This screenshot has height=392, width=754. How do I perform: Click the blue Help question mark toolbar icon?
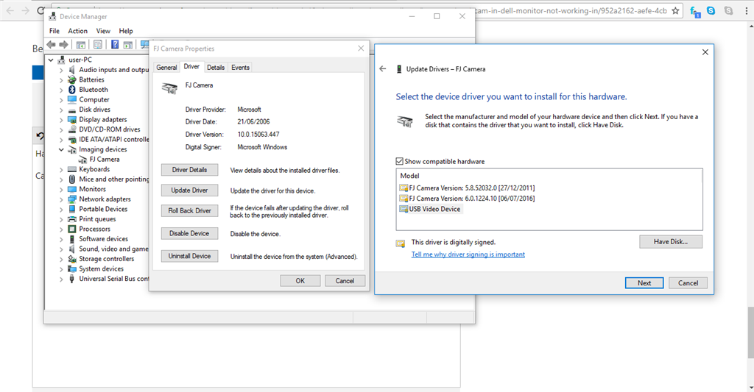tap(115, 45)
